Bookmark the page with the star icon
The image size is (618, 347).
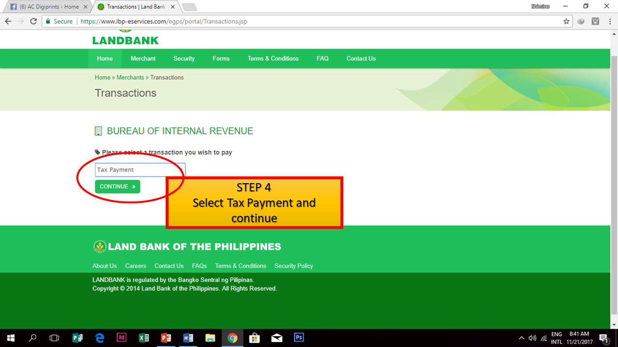567,21
